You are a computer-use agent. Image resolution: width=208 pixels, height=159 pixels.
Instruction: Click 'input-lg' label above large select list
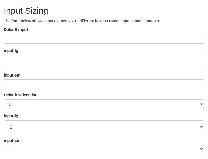[x=11, y=116]
